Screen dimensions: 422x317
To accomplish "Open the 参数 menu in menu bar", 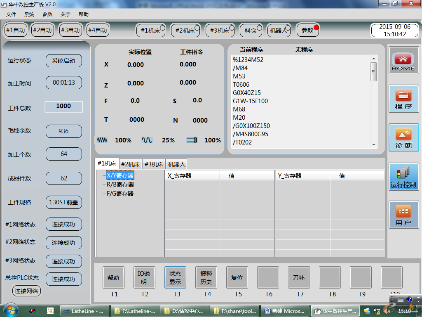I will pos(47,14).
